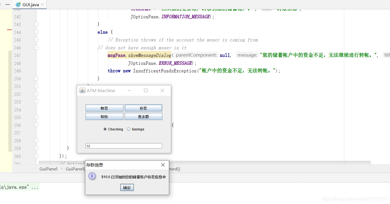Click the msgPane identifier on line 247
This screenshot has height=204, width=390.
(x=117, y=55)
